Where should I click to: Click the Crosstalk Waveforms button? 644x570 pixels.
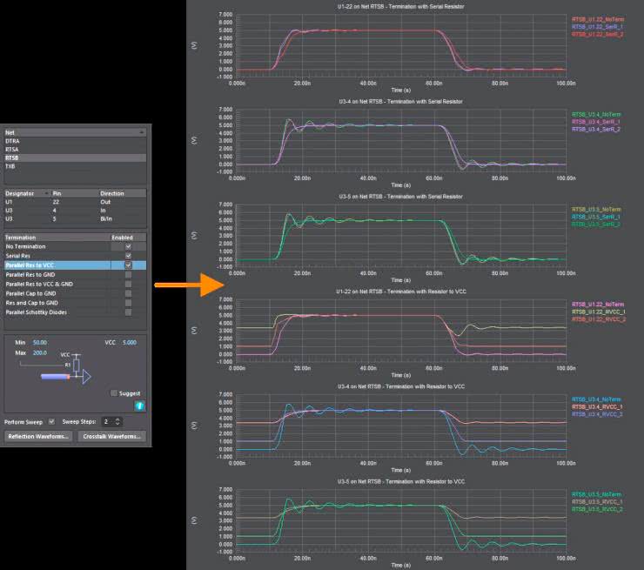(111, 436)
